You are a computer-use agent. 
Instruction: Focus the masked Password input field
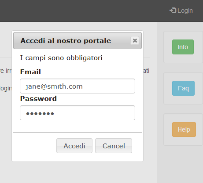78,113
